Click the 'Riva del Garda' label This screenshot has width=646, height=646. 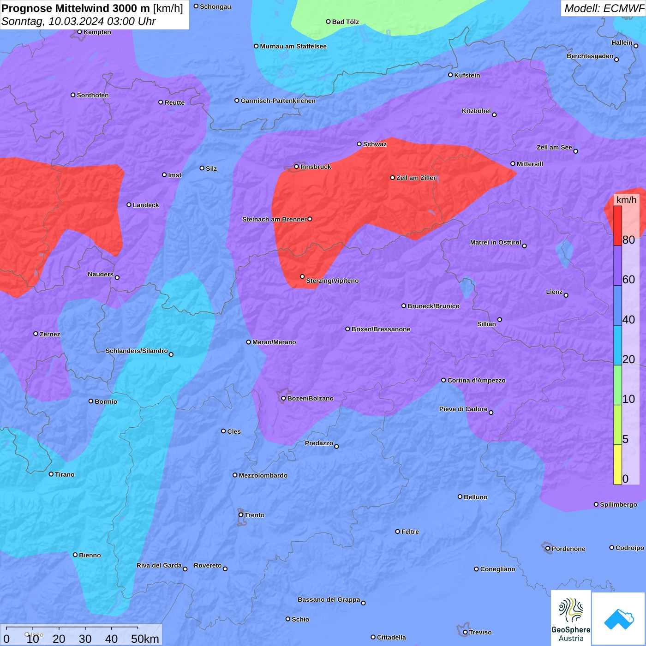[159, 565]
